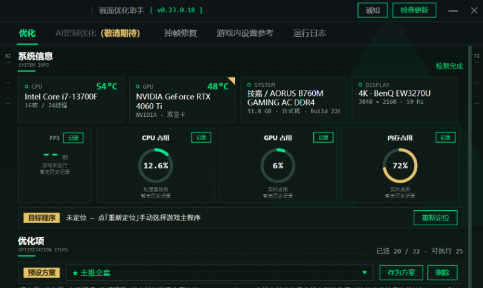Click the 预设方案 label
Viewport: 483px width, 288px height.
point(42,272)
